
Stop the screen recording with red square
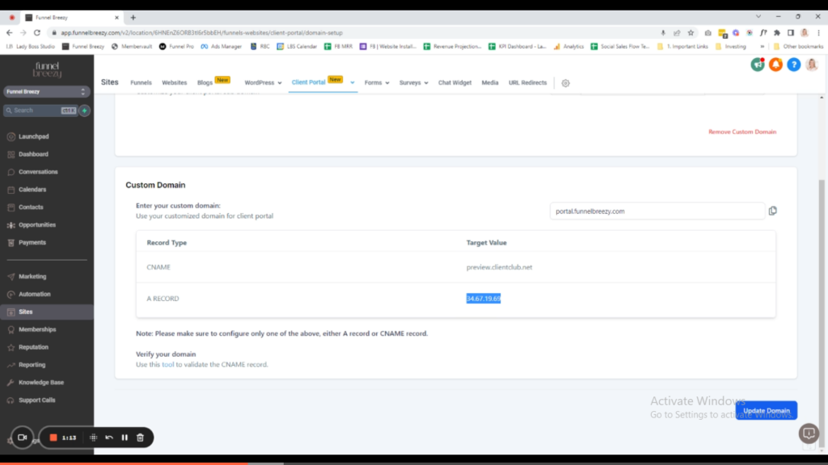53,438
